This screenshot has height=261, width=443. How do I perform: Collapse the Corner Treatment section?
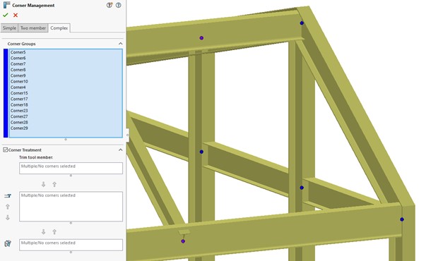click(120, 150)
